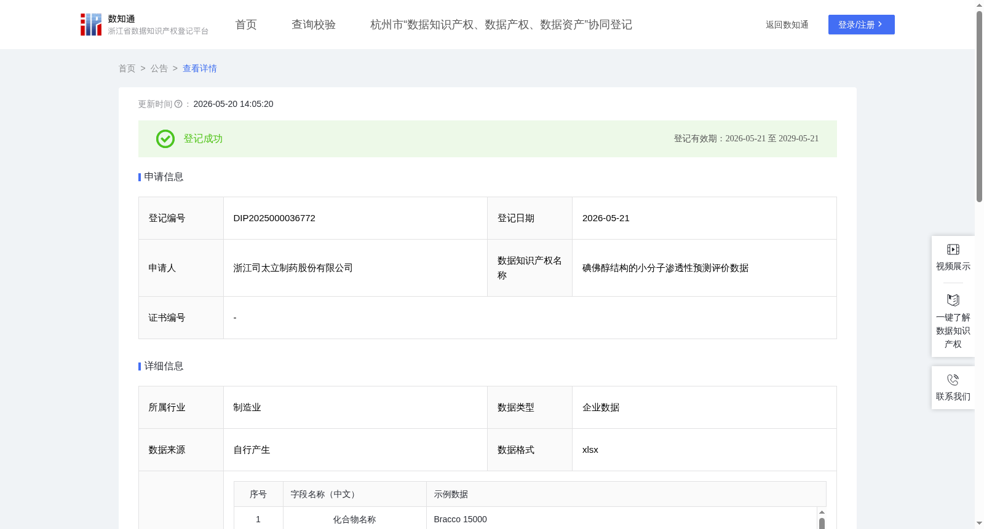Click the 企业数据 data type value
The image size is (984, 529).
601,407
